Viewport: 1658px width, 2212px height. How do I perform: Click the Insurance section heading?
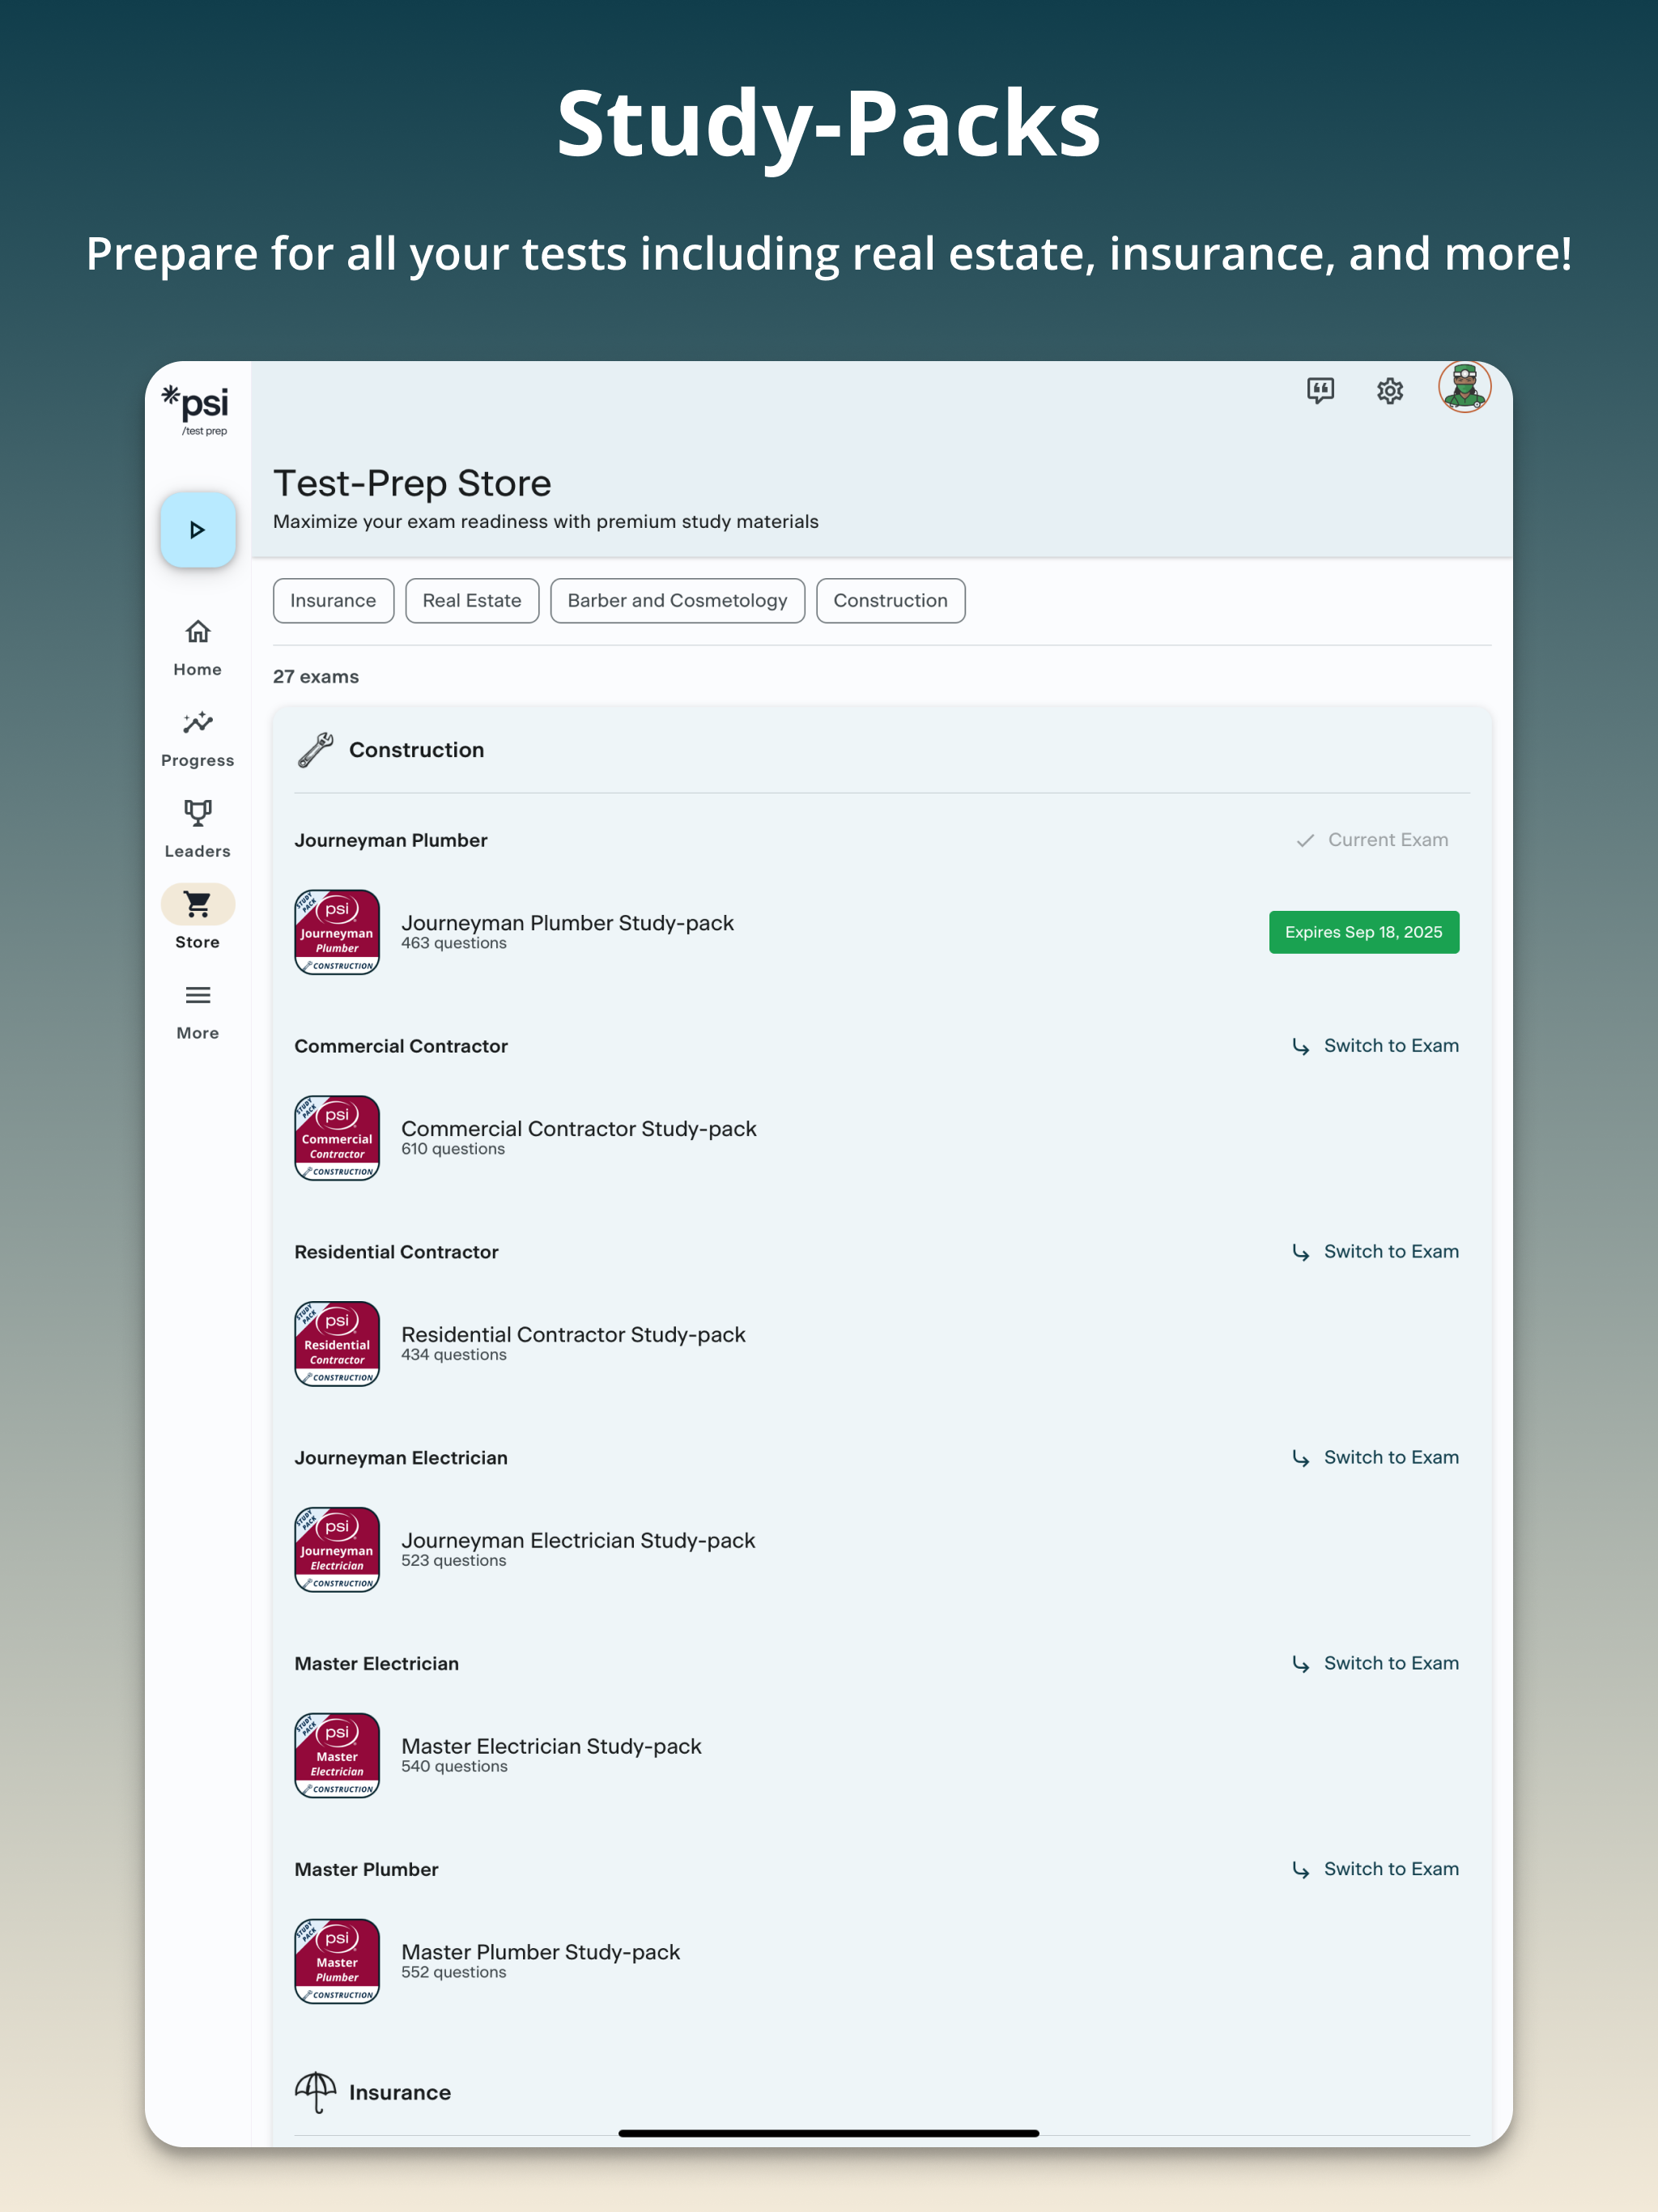(400, 2093)
